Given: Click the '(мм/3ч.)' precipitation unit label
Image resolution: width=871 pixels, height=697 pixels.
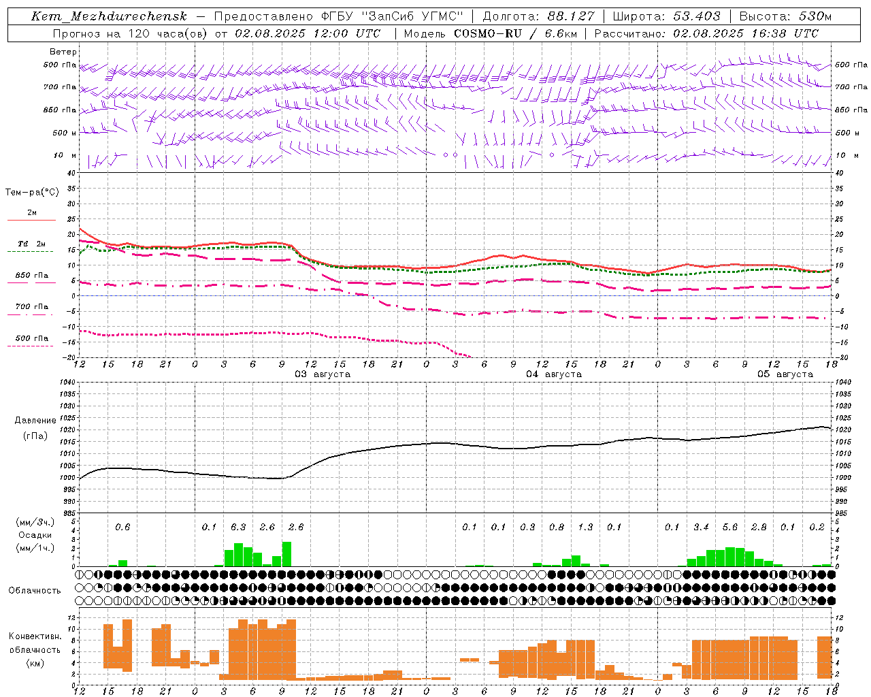Looking at the screenshot, I should pos(35,522).
